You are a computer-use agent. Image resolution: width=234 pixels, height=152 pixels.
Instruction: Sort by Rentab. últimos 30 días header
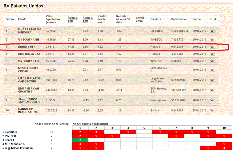pos(123,19)
